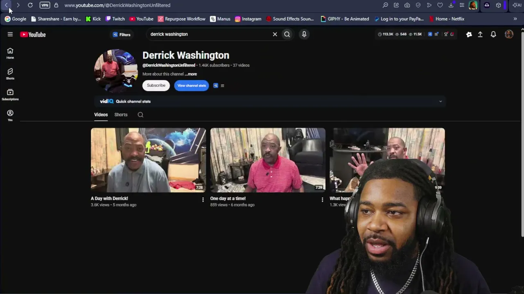Start voice search with the microphone
This screenshot has width=524, height=294.
[x=304, y=34]
